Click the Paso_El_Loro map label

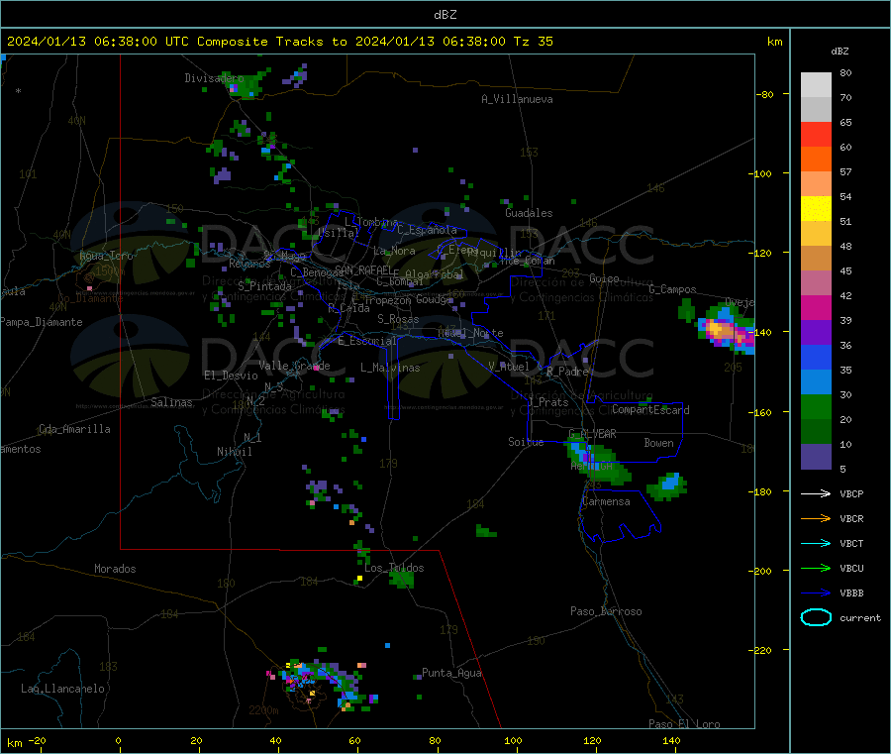pyautogui.click(x=685, y=724)
